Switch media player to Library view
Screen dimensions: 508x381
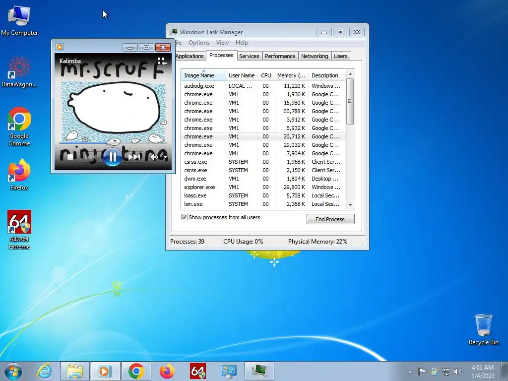(162, 61)
